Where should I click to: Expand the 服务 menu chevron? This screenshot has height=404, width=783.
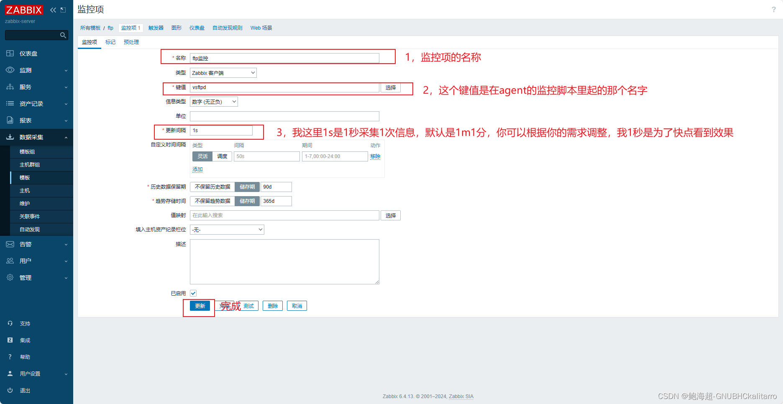66,87
